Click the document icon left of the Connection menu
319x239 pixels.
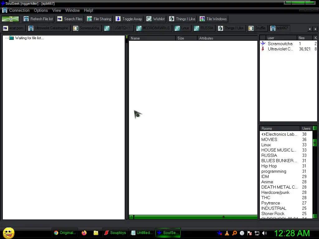pyautogui.click(x=4, y=10)
